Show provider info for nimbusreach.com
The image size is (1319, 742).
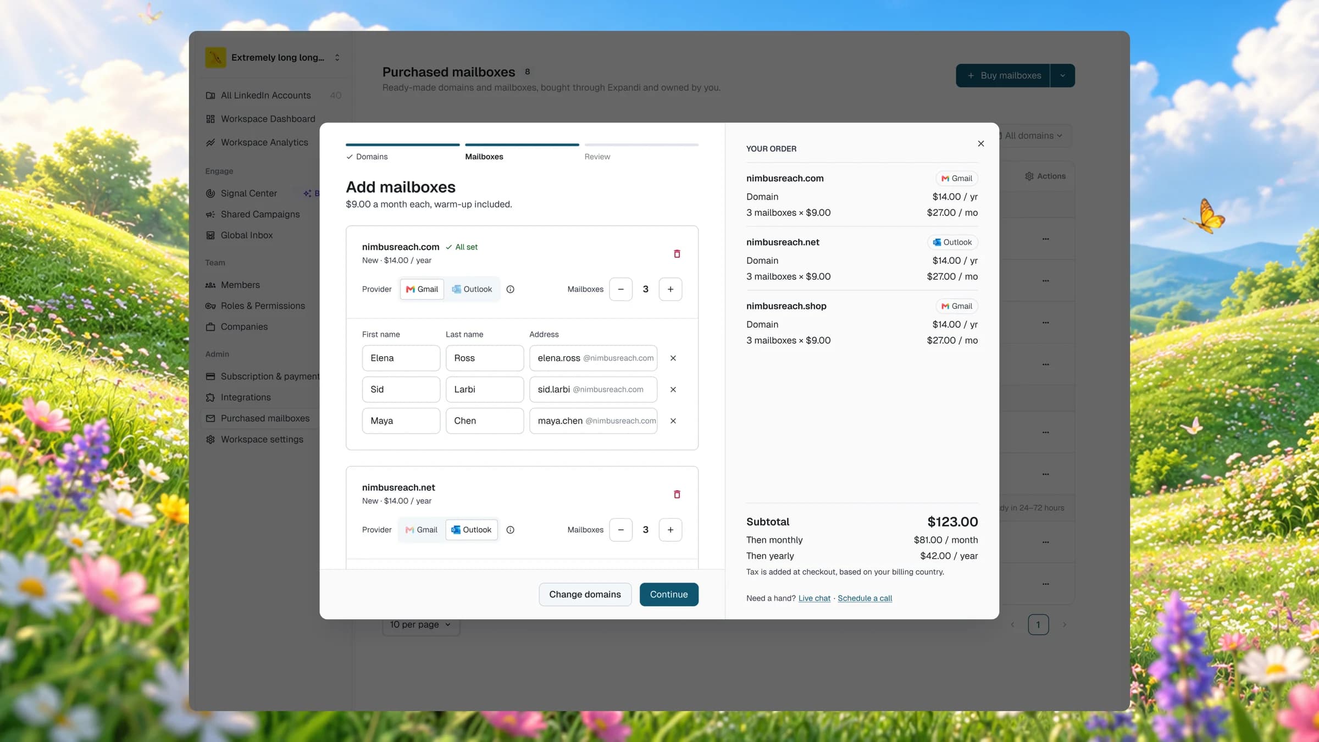(x=510, y=289)
